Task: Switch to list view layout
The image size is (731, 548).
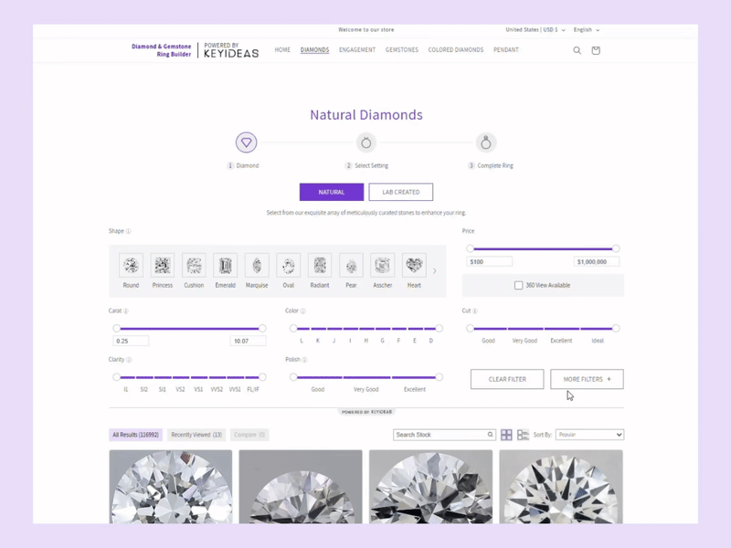Action: pyautogui.click(x=523, y=435)
